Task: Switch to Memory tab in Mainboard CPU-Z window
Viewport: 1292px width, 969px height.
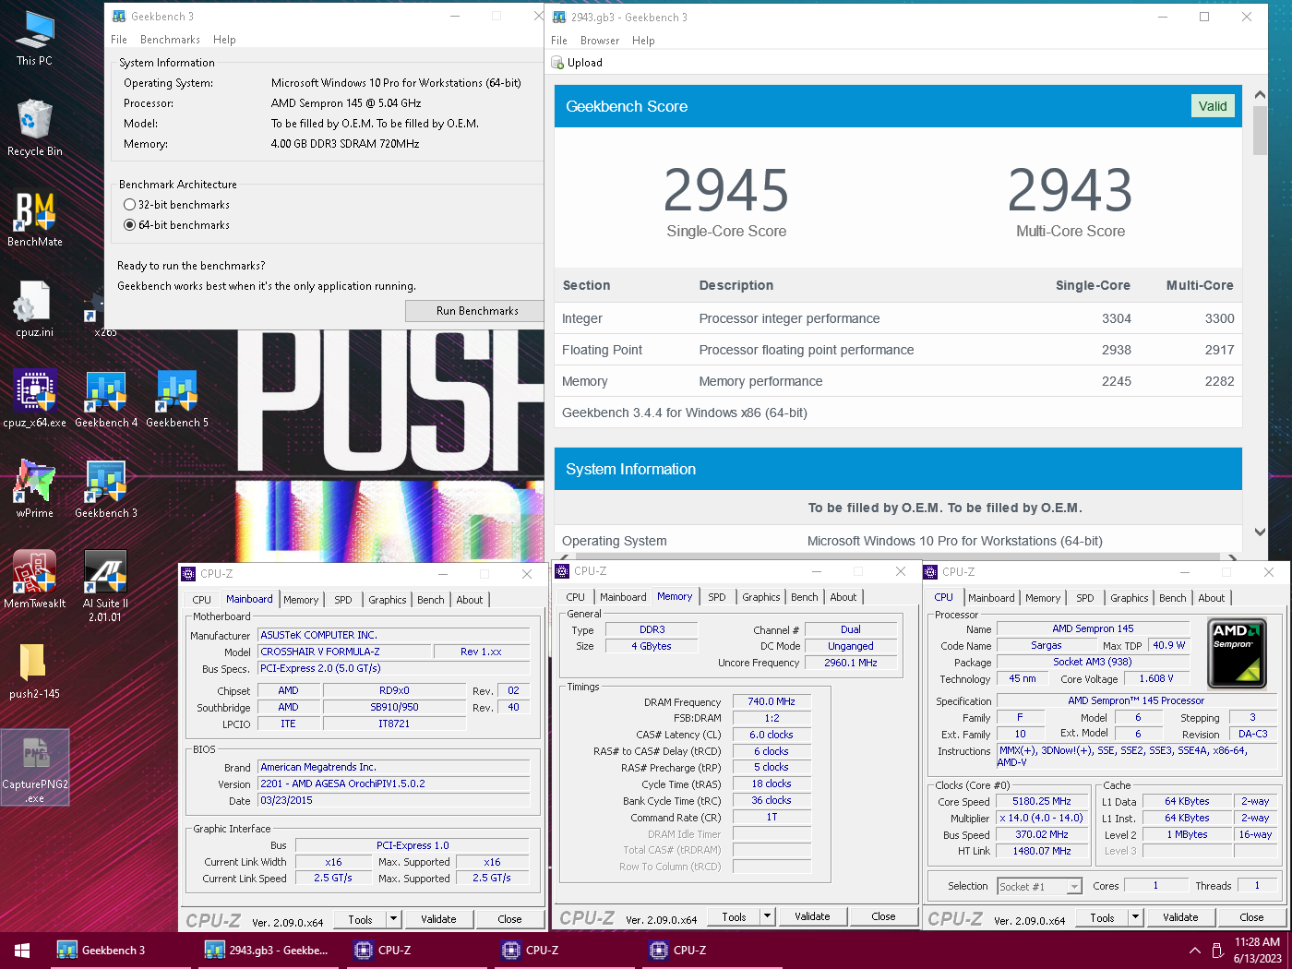Action: (301, 600)
